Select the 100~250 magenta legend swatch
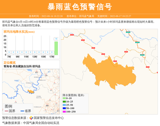The height and width of the screenshot is (126, 160). [64, 112]
